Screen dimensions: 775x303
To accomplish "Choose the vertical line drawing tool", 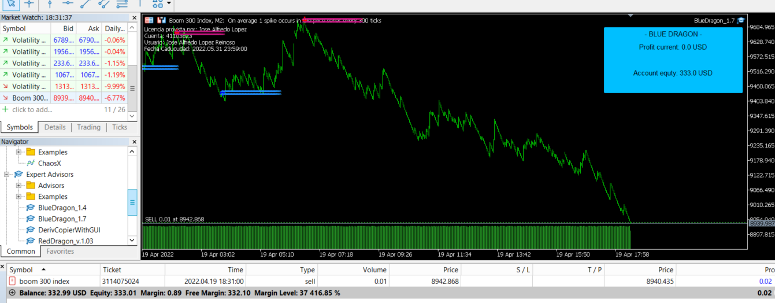I will tap(50, 3).
